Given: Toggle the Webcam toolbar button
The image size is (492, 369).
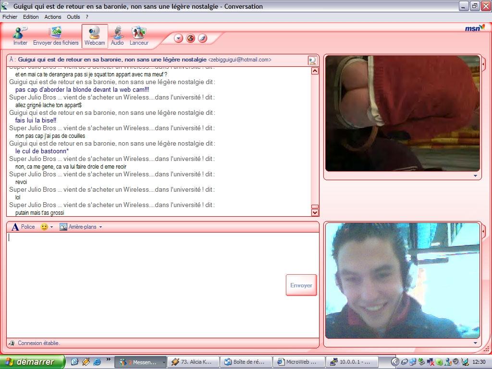Looking at the screenshot, I should coord(95,36).
